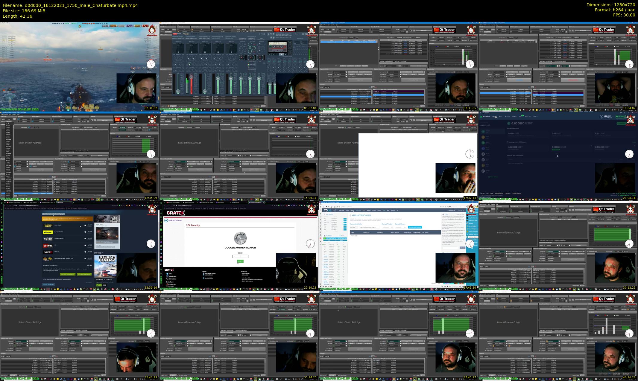Screen dimensions: 638x381
Task: Click the Für mich selbst kaufen button
Action: pyautogui.click(x=67, y=274)
